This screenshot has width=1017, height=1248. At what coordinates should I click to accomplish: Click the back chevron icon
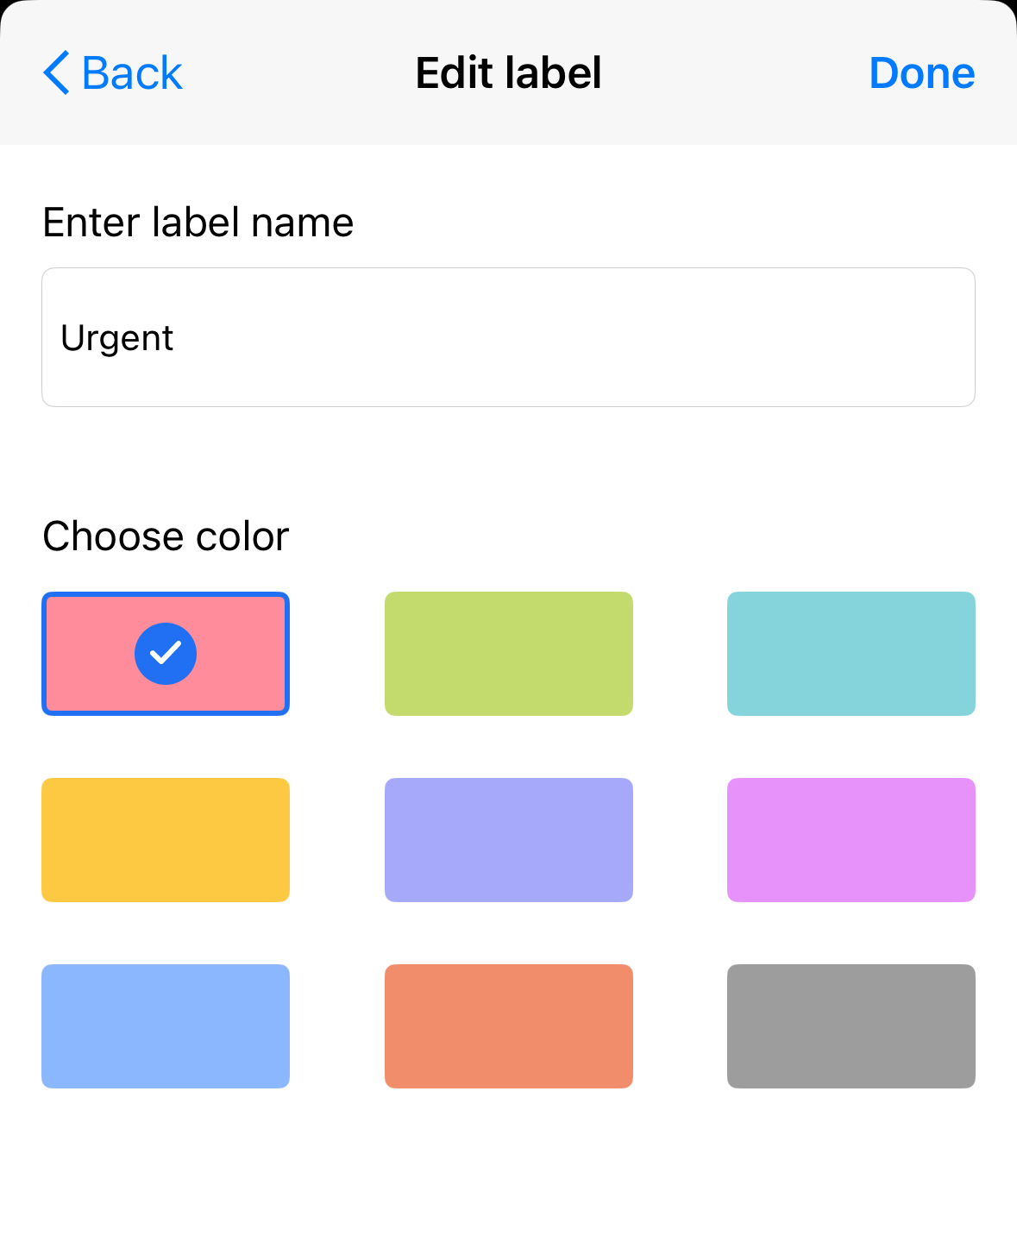coord(57,72)
